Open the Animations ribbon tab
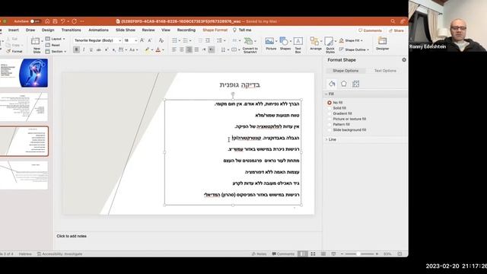Image resolution: width=487 pixels, height=274 pixels. click(x=98, y=30)
